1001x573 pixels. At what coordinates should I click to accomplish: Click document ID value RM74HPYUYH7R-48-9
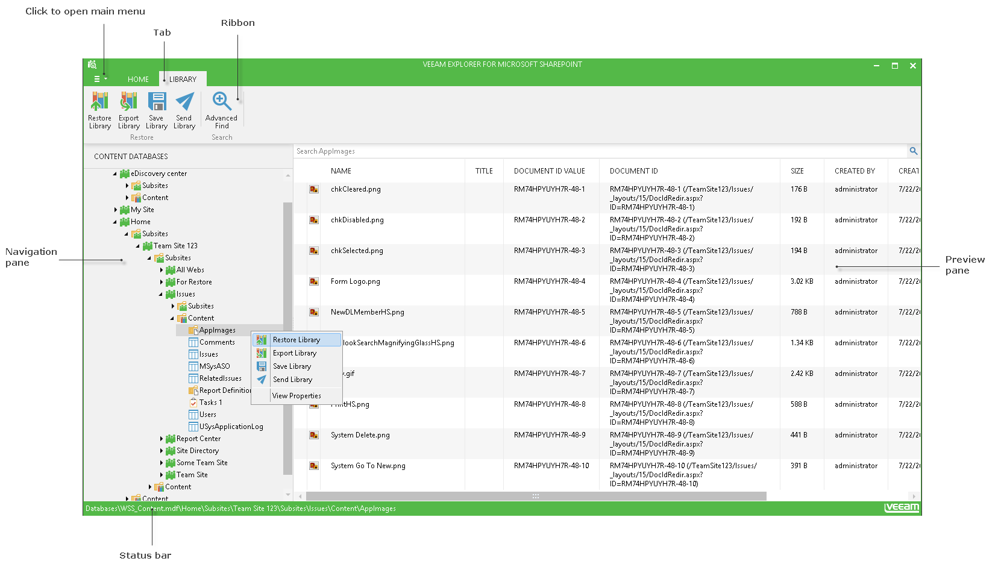(550, 435)
